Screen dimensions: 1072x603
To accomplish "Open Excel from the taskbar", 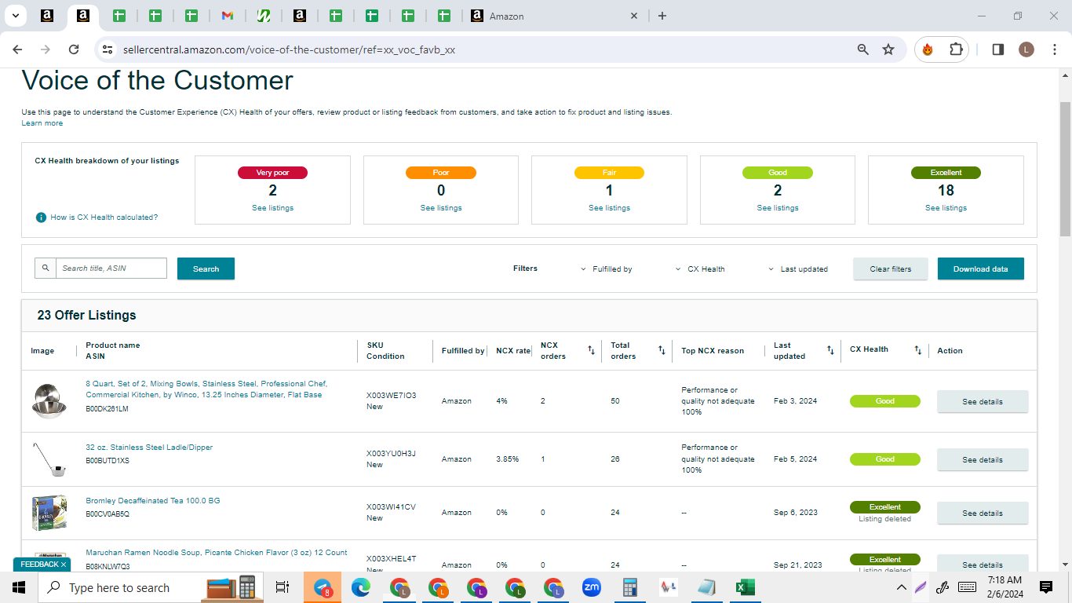I will coord(745,587).
